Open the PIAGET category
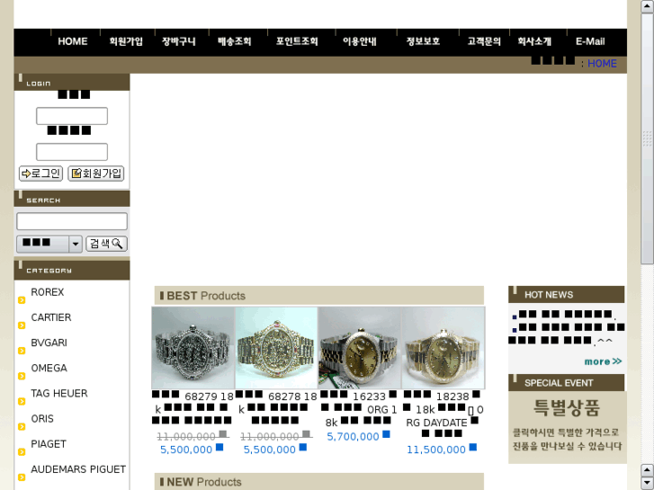 (x=49, y=444)
